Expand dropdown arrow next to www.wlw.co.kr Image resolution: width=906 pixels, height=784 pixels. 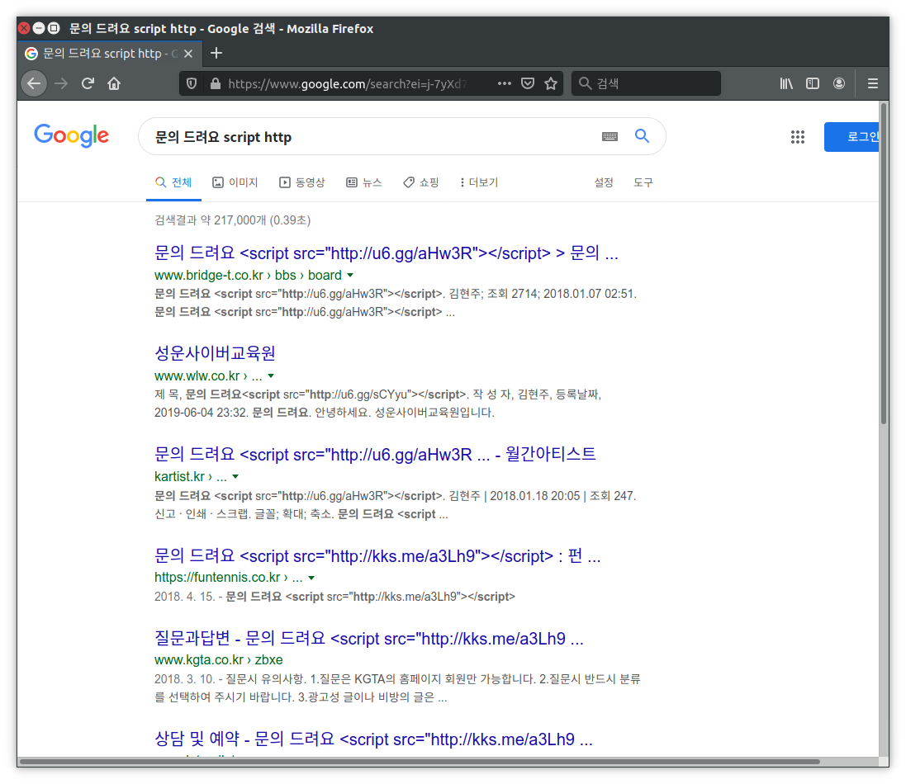click(271, 375)
